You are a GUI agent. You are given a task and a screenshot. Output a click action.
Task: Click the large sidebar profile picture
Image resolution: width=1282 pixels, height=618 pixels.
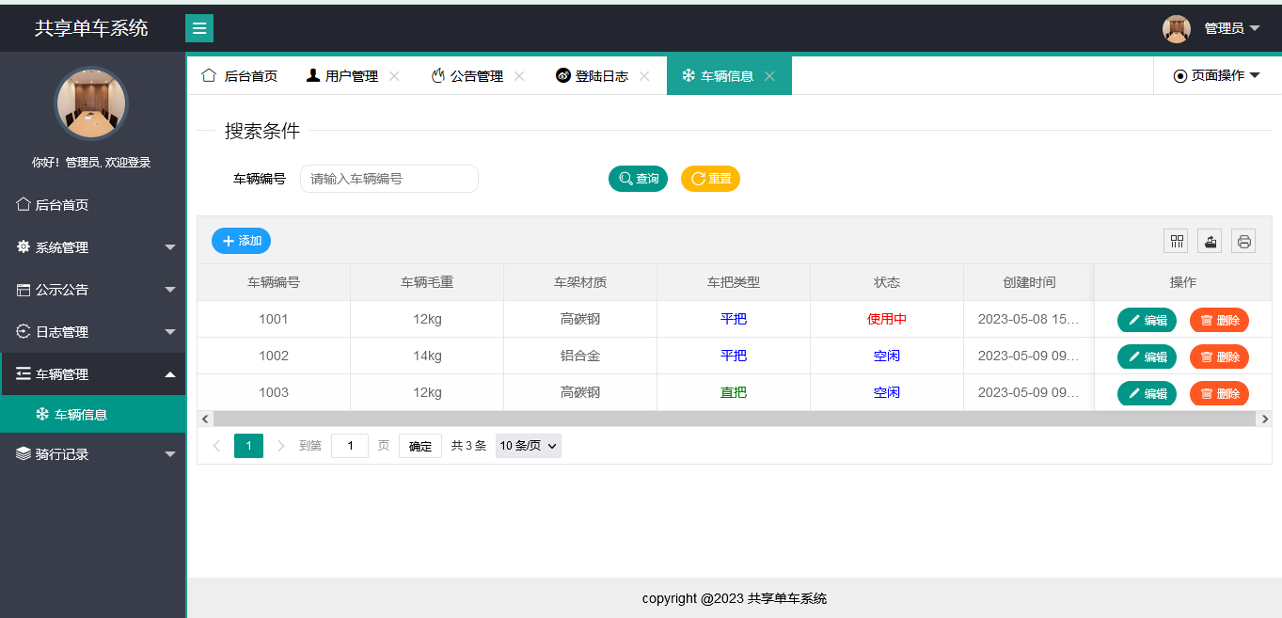pyautogui.click(x=91, y=103)
